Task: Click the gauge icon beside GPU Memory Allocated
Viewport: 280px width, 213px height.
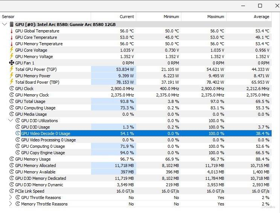Action: [11, 165]
